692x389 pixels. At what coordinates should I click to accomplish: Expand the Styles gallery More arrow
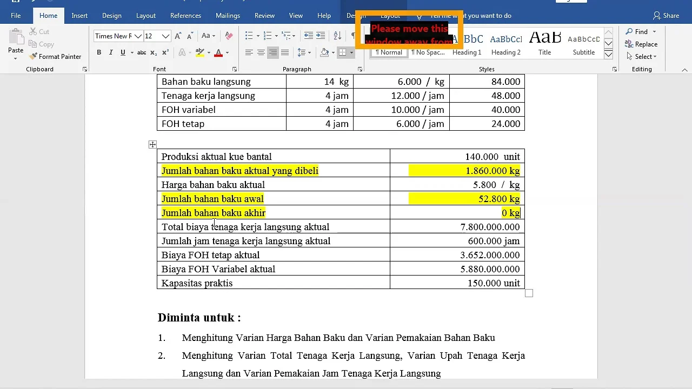[608, 55]
